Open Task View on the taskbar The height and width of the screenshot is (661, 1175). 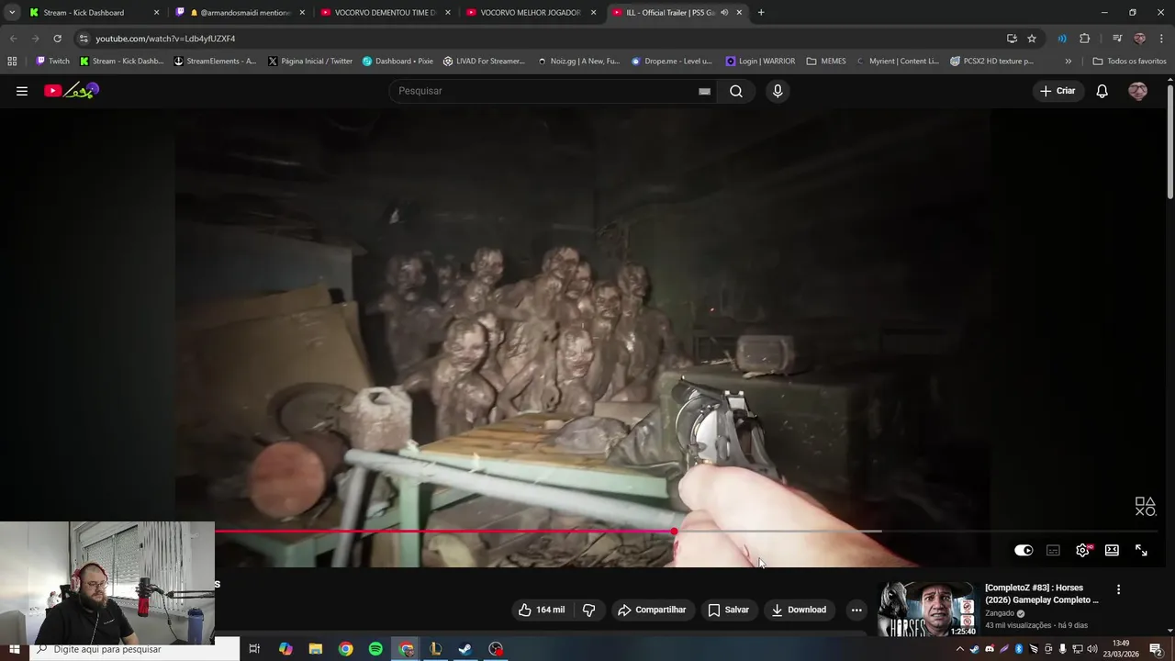(254, 649)
